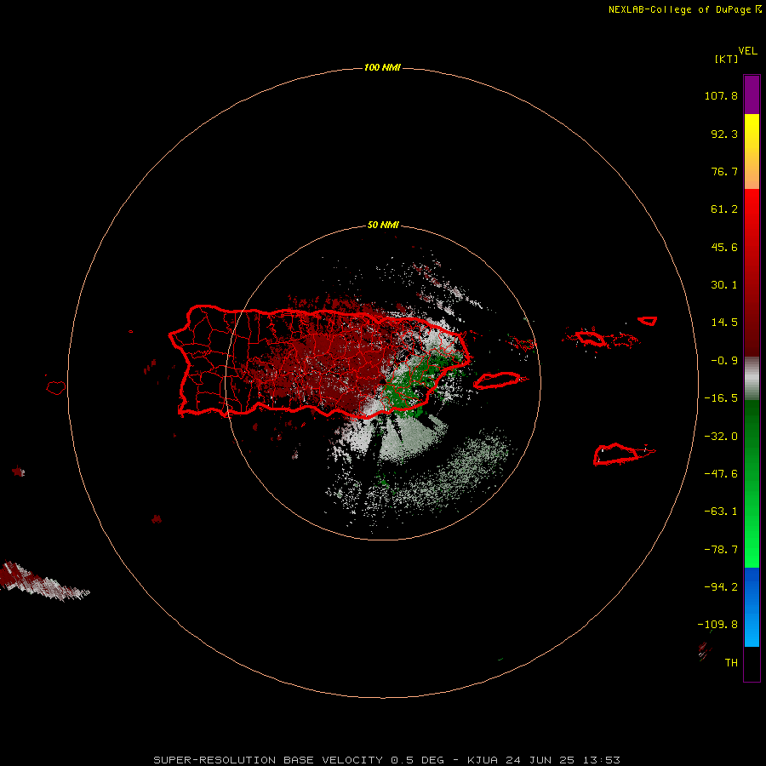The height and width of the screenshot is (766, 766).
Task: Select the -109.8 scale label
Action: [x=717, y=625]
